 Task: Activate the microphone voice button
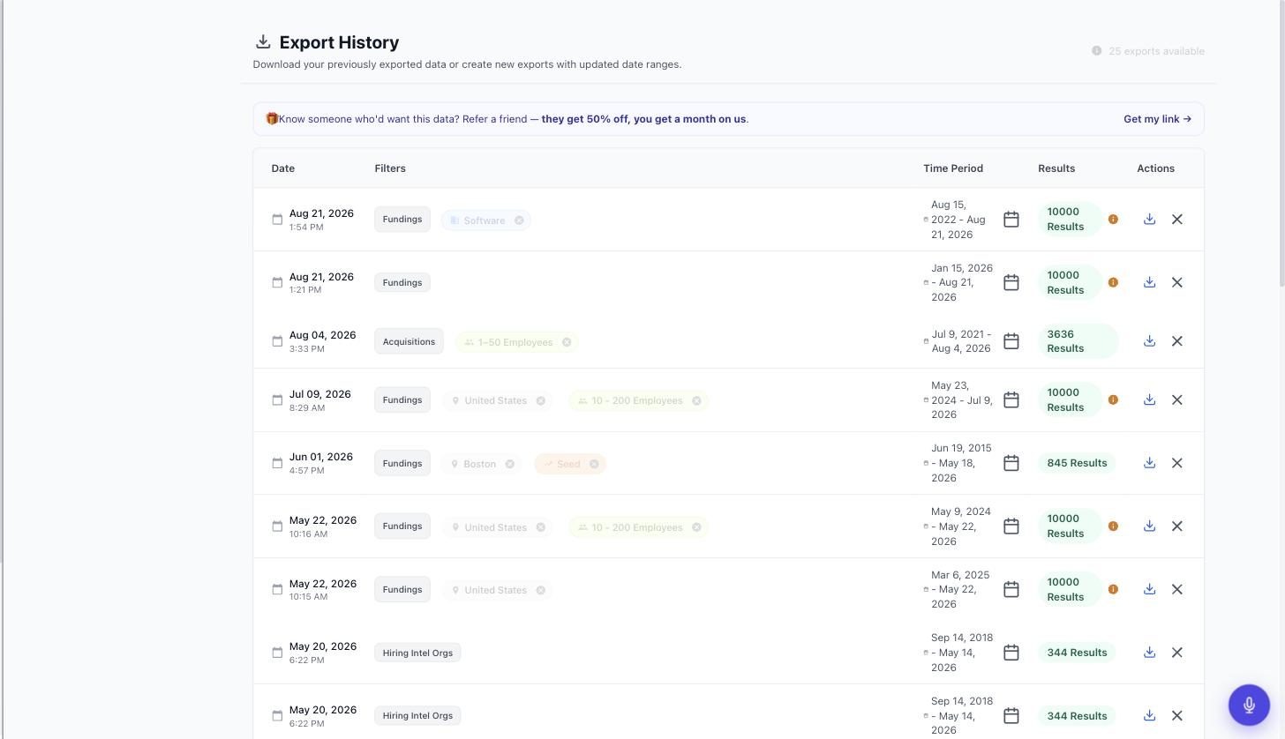click(x=1249, y=705)
